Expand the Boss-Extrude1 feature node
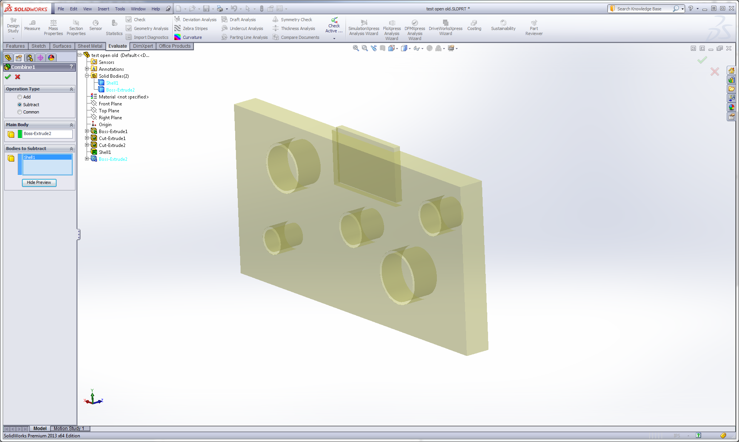 pyautogui.click(x=87, y=132)
